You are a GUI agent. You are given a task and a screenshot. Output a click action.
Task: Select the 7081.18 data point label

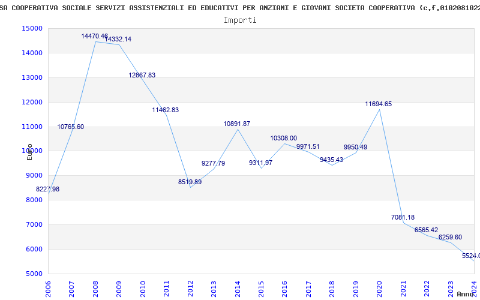click(403, 217)
